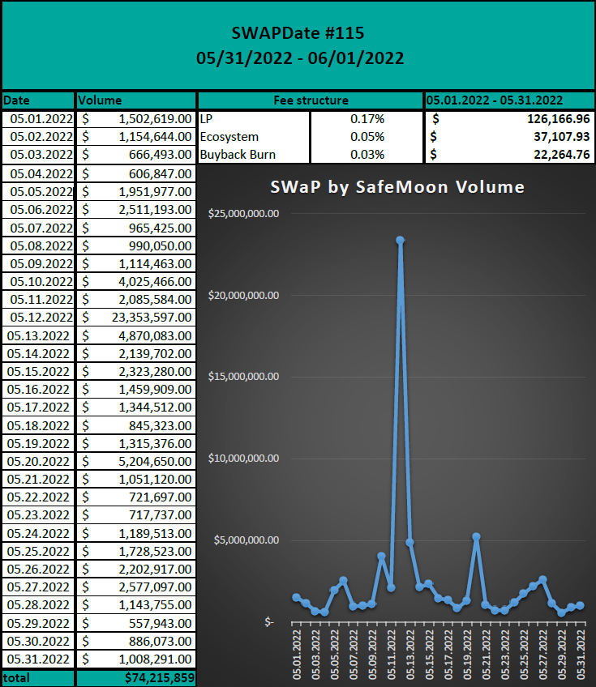Select the 'total' label cell
Screen dimensions: 596x687
[38, 678]
